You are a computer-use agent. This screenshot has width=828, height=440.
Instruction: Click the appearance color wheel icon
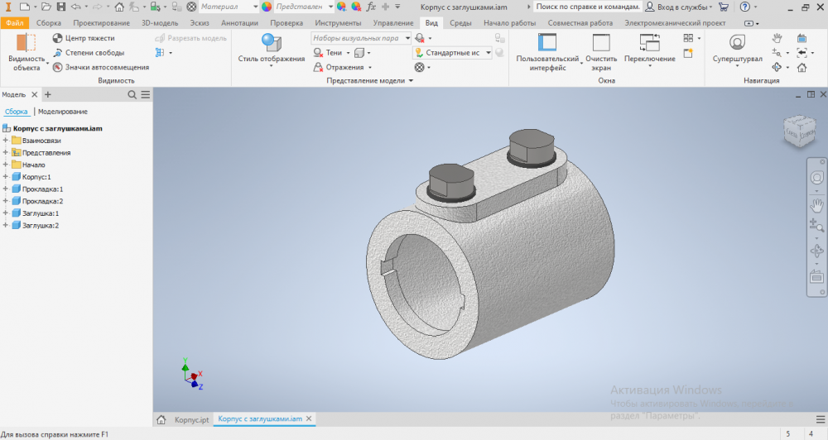pyautogui.click(x=267, y=7)
